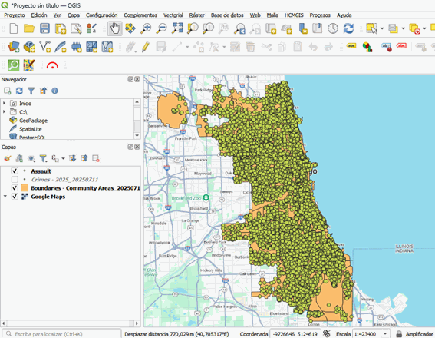This screenshot has width=435, height=338.
Task: Open a project with the folder icon
Action: pos(29,28)
